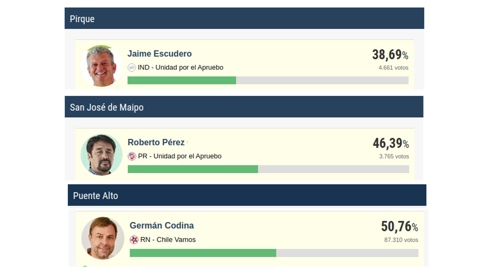Click Germán Codina's green vote progress bar
This screenshot has height=276, width=492.
(x=203, y=253)
